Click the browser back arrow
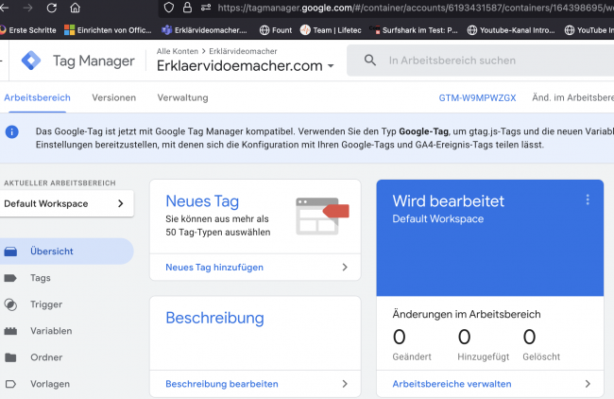 (x=4, y=8)
